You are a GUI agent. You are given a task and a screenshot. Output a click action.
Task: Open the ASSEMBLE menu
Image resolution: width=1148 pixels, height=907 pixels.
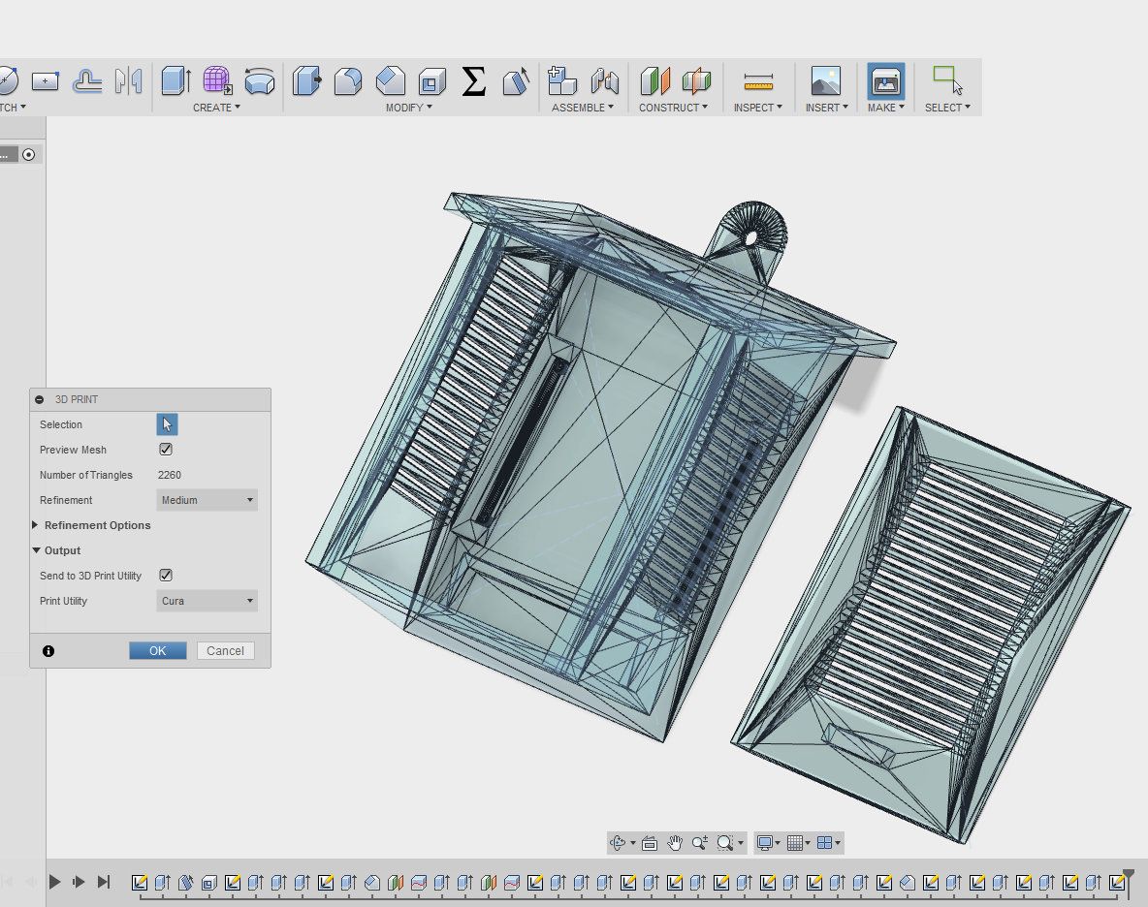(582, 108)
